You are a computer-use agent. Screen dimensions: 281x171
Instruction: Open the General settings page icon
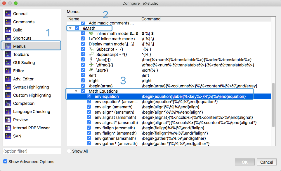click(8, 13)
